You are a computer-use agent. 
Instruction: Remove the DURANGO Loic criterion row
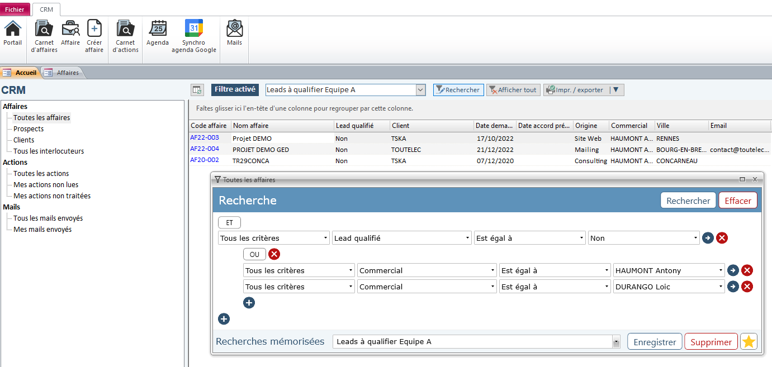click(x=747, y=287)
